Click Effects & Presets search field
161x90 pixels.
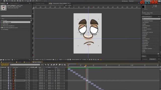point(151,19)
